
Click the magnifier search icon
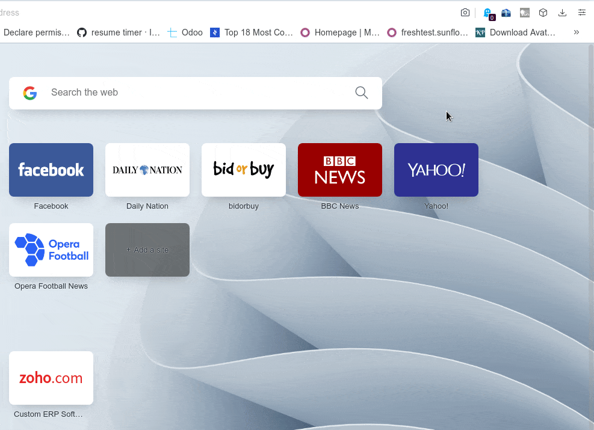click(362, 93)
